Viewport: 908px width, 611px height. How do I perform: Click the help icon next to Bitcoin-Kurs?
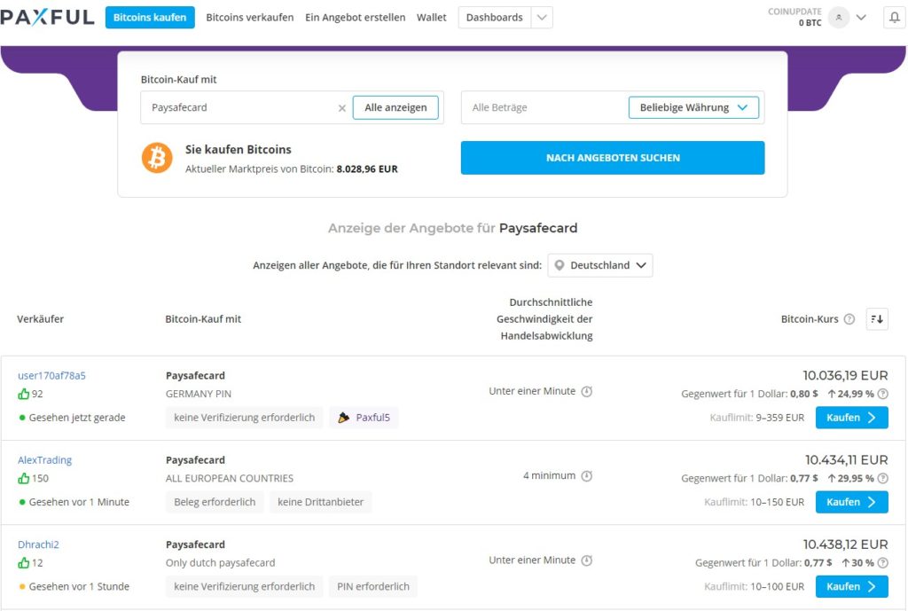[849, 319]
